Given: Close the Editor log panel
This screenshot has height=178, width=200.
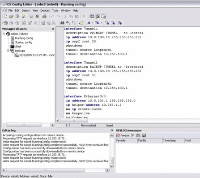Looking at the screenshot, I should click(x=112, y=130).
